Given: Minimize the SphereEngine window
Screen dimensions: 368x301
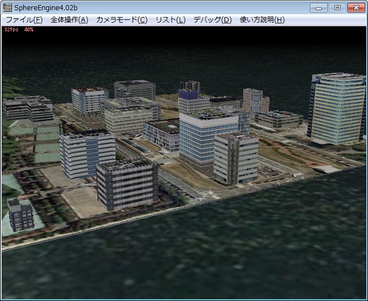Looking at the screenshot, I should point(320,7).
